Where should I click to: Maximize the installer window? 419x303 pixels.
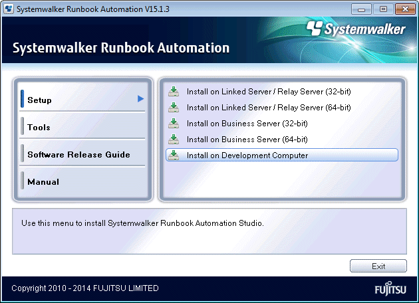pyautogui.click(x=383, y=9)
